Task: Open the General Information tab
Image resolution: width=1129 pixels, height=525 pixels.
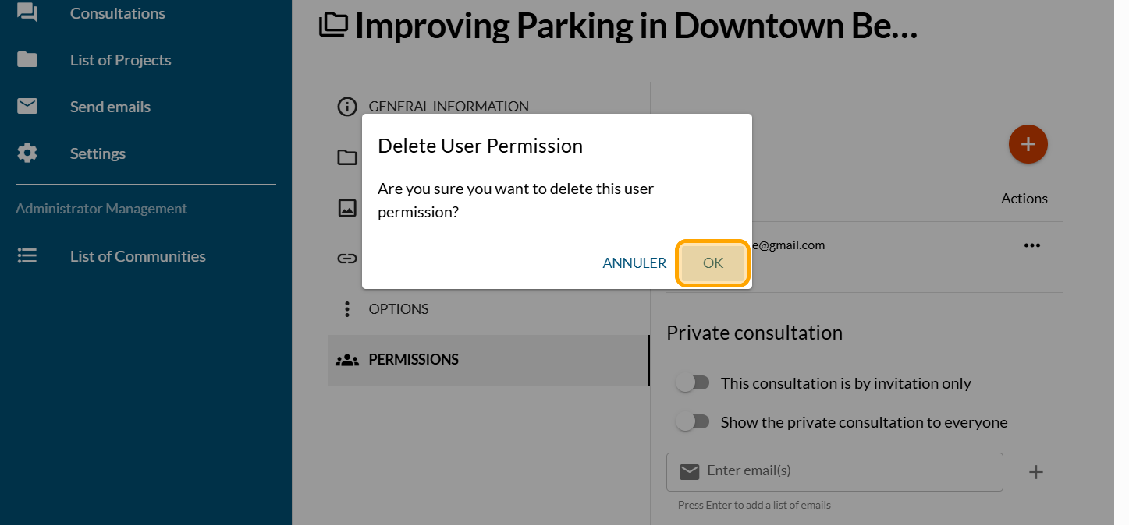Action: pos(449,107)
